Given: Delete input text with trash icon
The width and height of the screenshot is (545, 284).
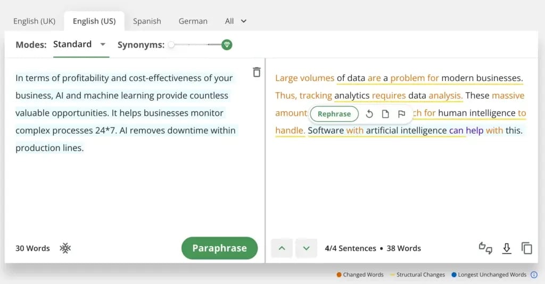Looking at the screenshot, I should coord(257,72).
